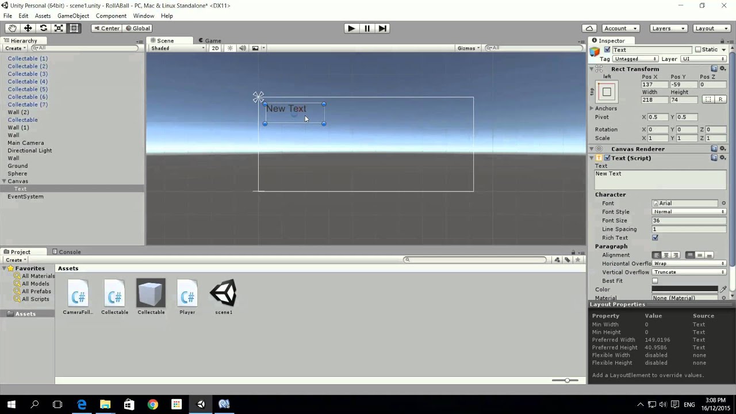Set right horizontal text alignment
Screen dimensions: 736x414
[x=676, y=255]
